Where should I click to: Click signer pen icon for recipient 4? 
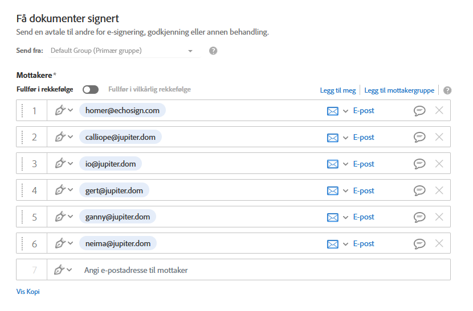[x=60, y=190]
